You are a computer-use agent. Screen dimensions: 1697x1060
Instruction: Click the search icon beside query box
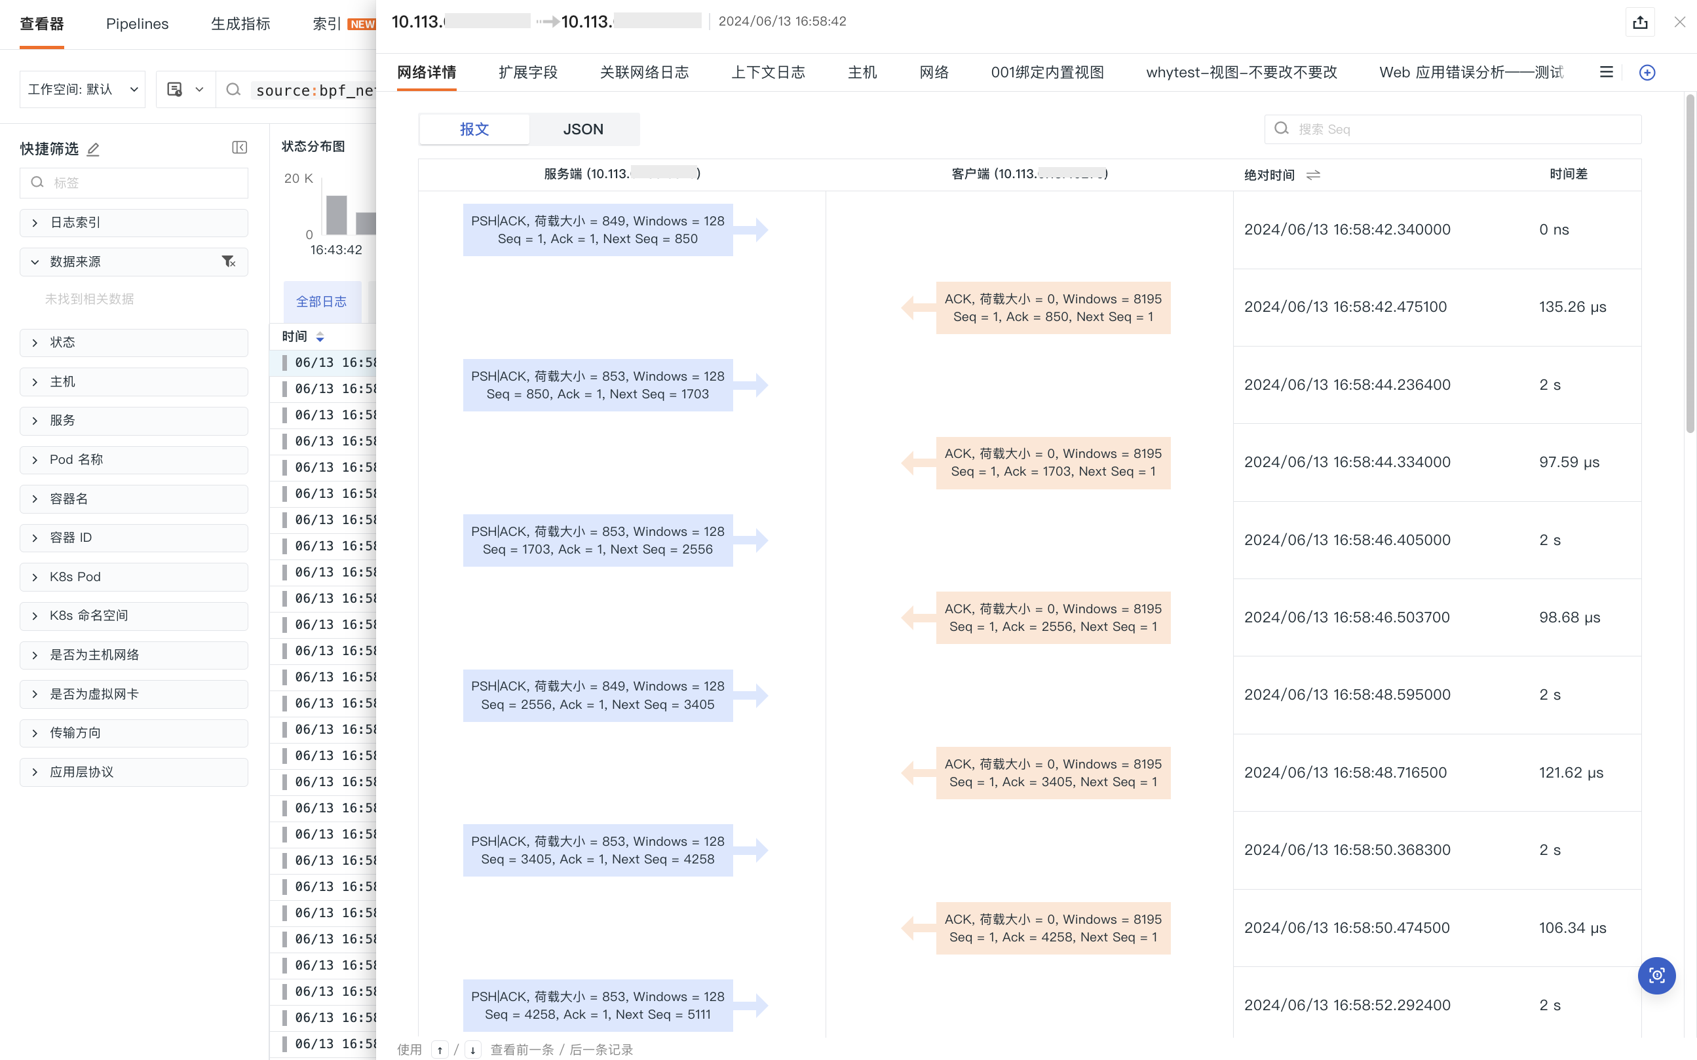point(233,90)
